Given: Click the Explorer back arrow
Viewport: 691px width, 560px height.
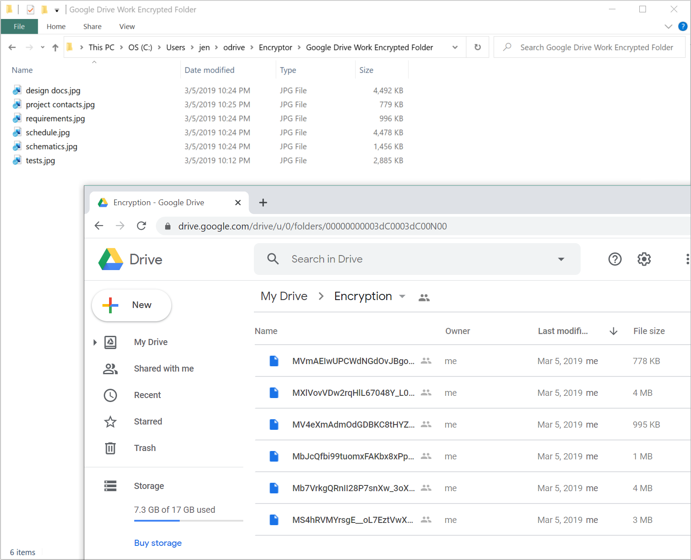Looking at the screenshot, I should [x=12, y=47].
